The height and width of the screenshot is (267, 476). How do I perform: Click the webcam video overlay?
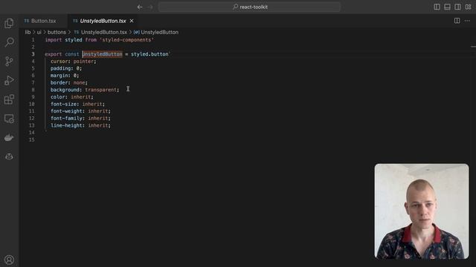[422, 211]
